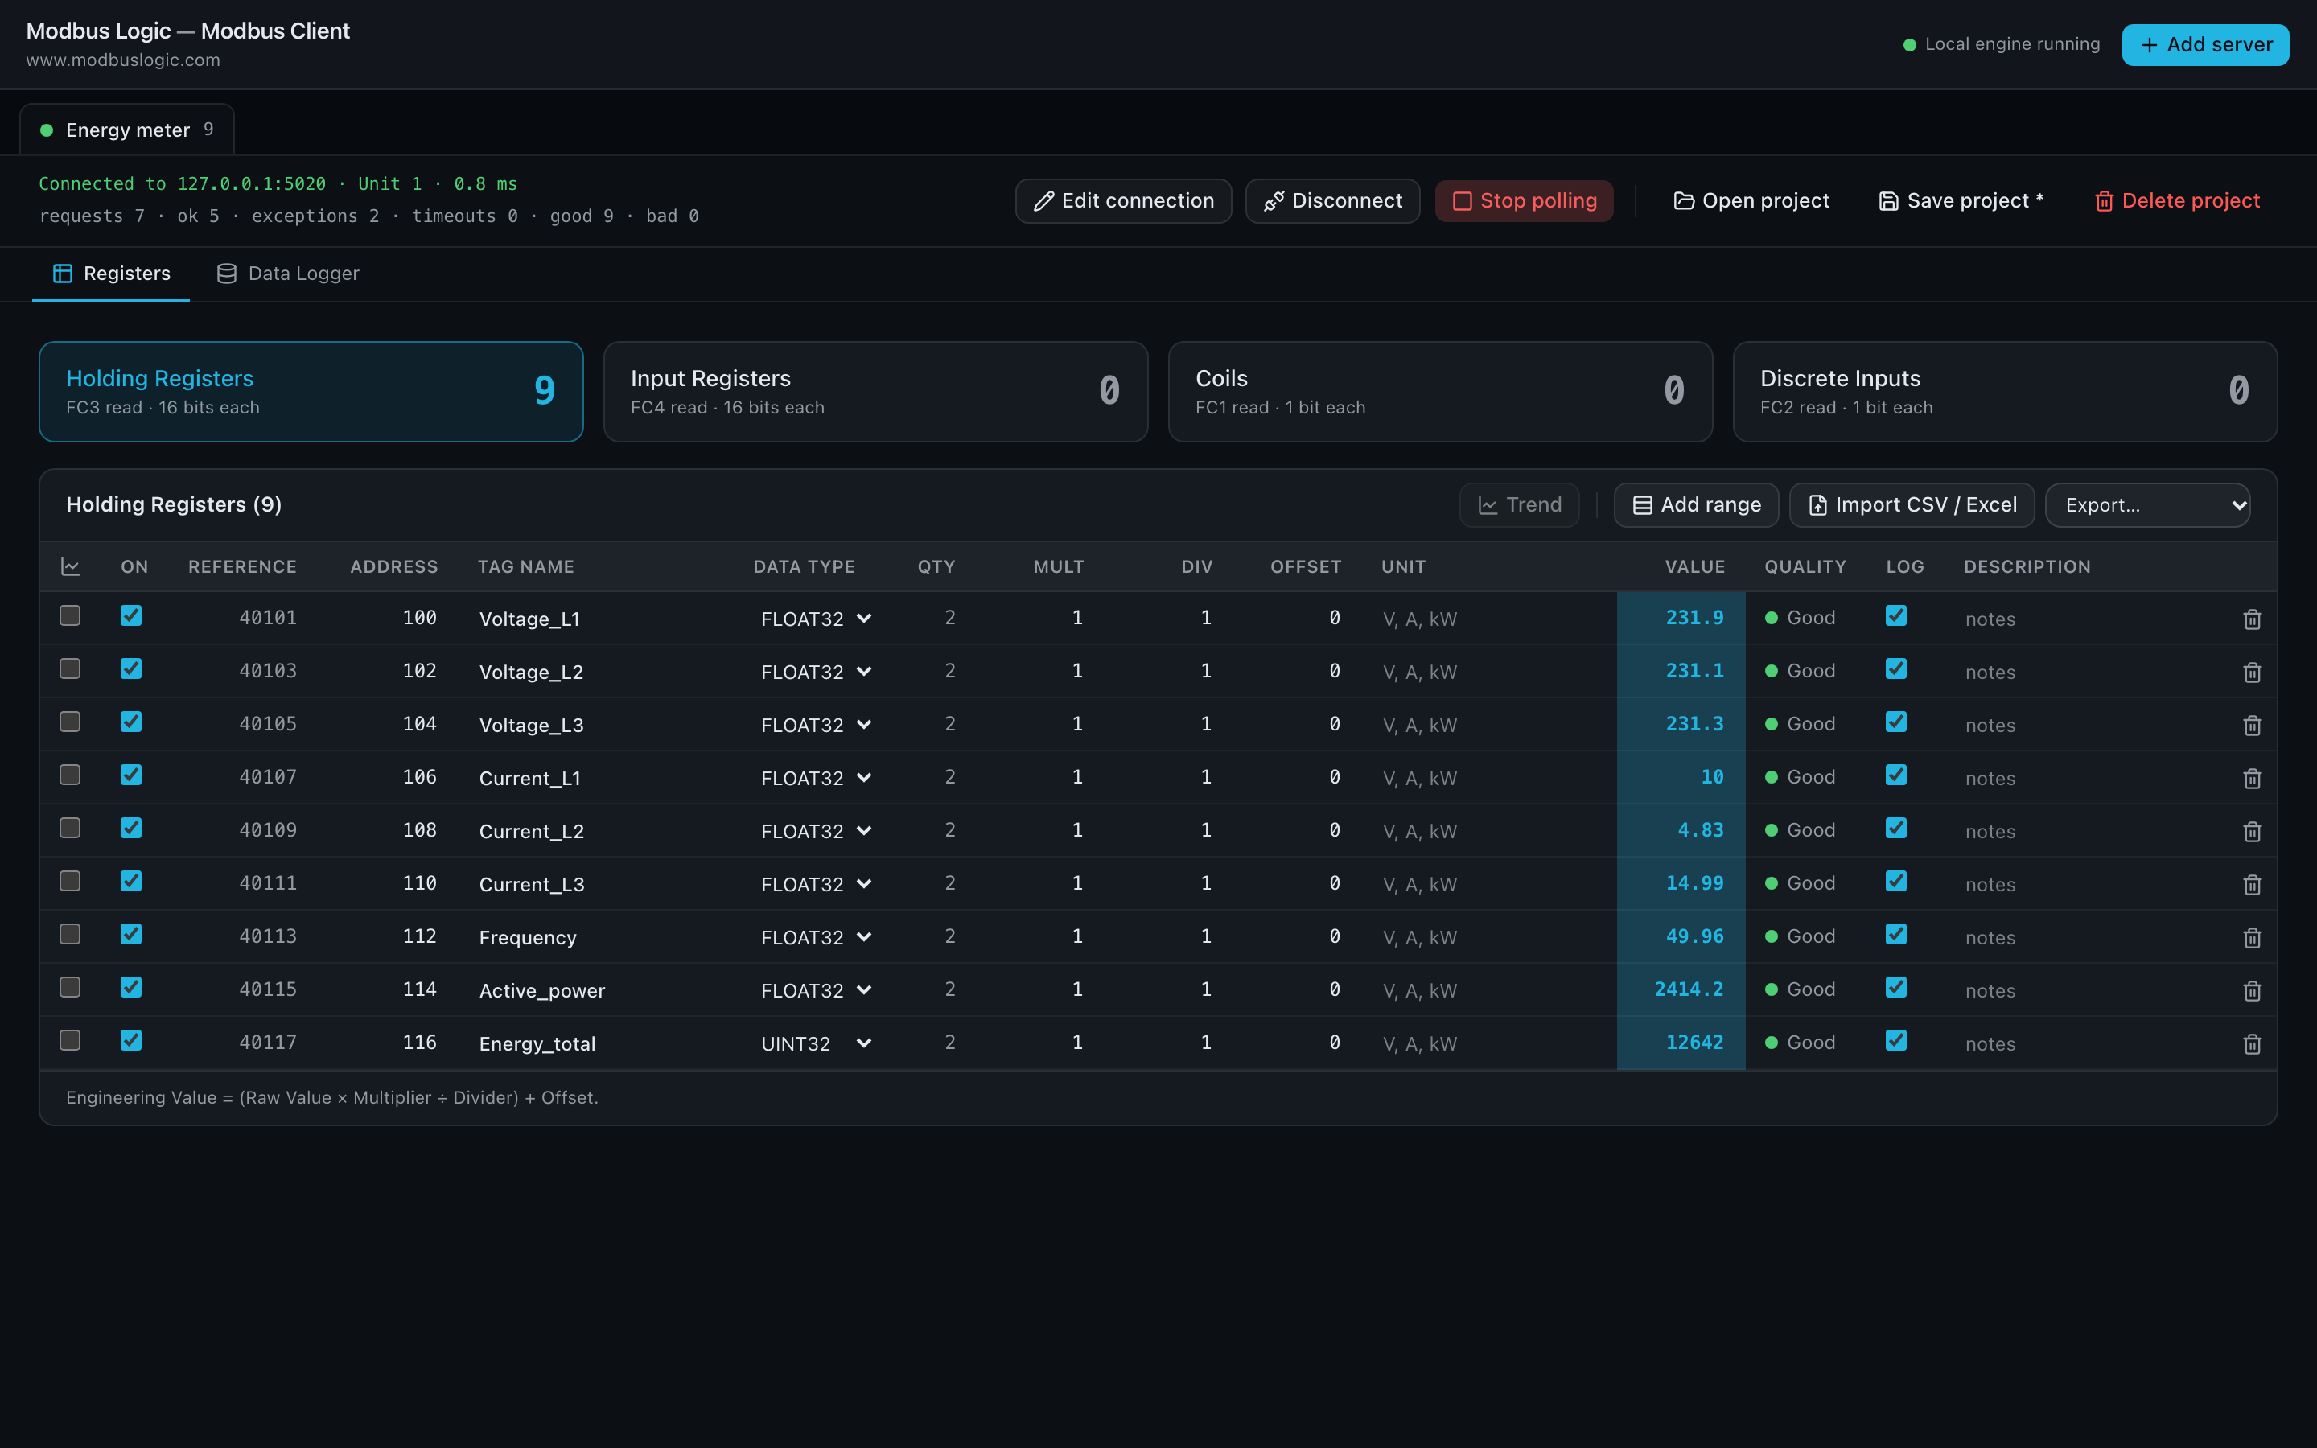
Task: Delete the Current_L1 row with its trash icon
Action: coord(2252,779)
